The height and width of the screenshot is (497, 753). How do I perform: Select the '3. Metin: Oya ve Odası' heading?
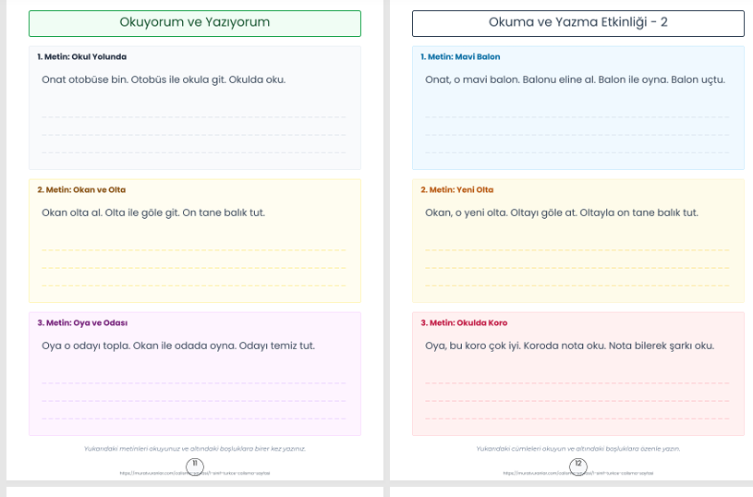[x=82, y=323]
